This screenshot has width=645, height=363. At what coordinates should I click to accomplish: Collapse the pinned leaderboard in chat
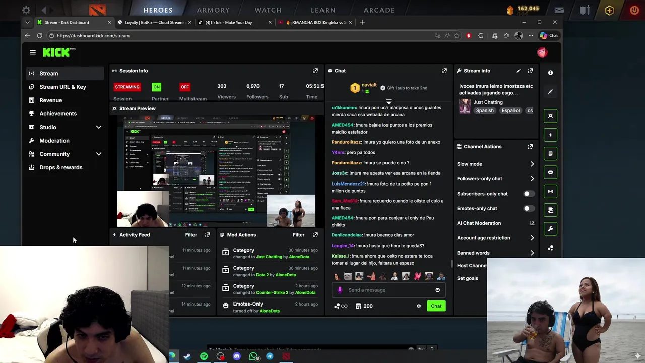389,102
